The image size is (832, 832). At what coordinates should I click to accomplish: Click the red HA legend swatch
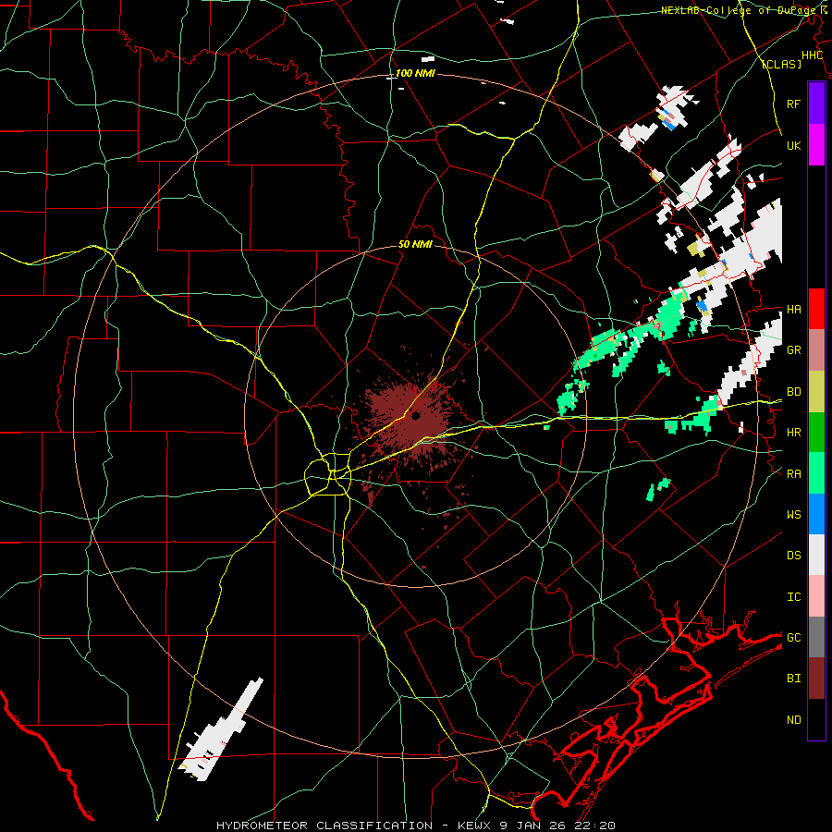(816, 309)
